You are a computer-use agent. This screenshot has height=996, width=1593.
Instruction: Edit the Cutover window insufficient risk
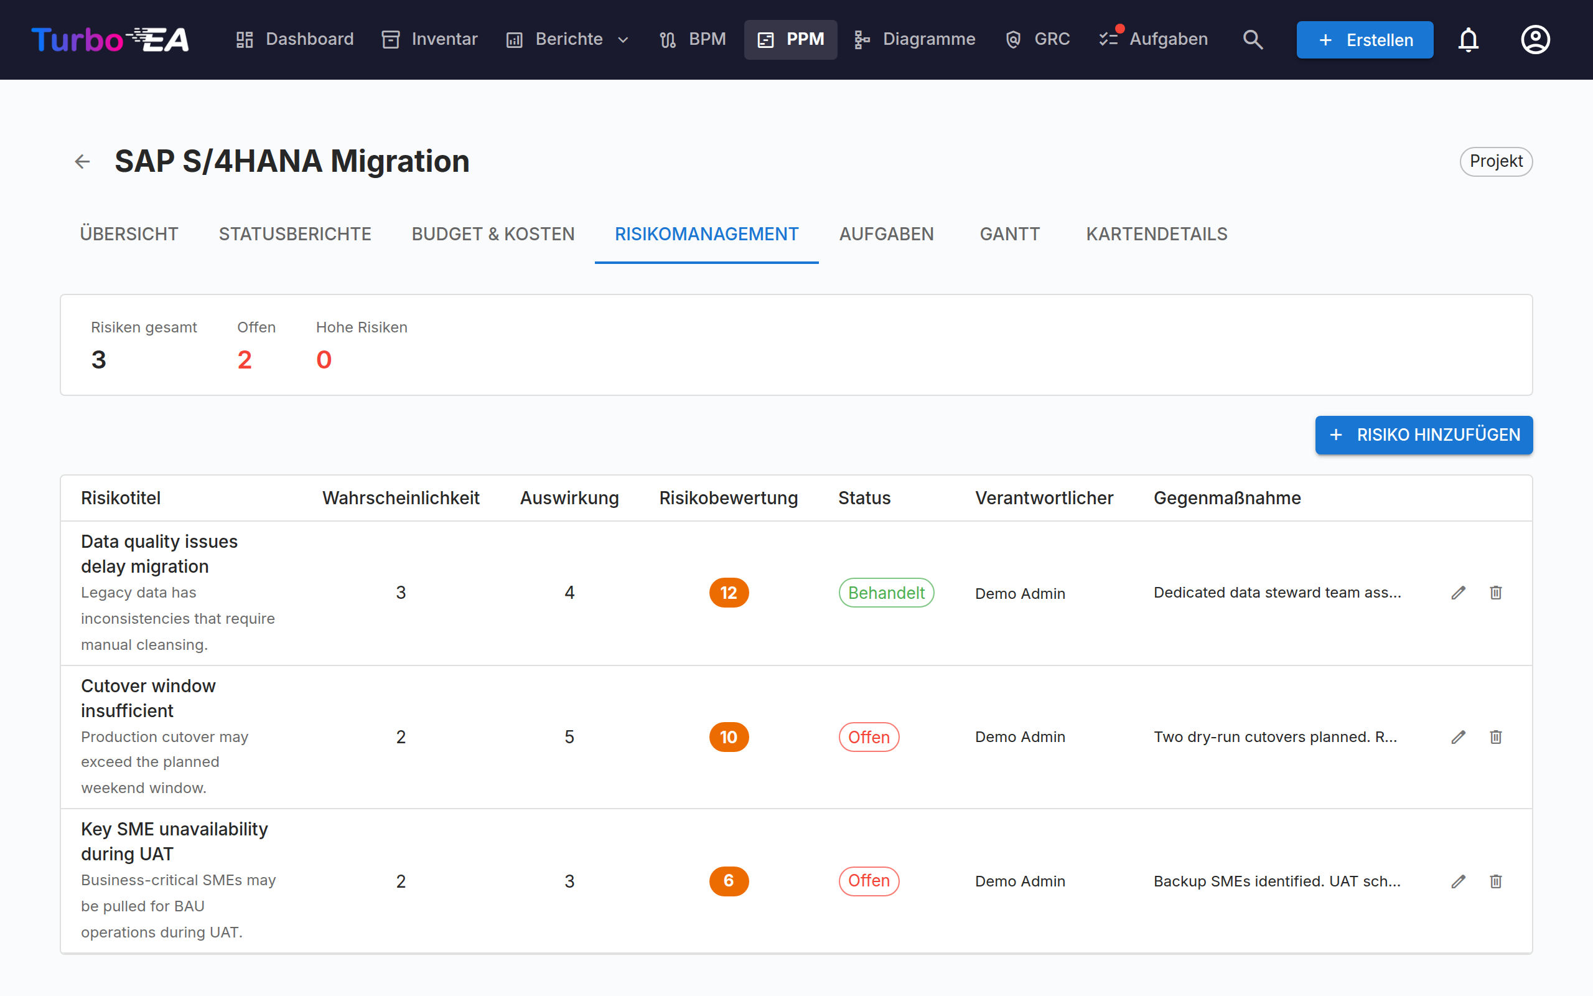pyautogui.click(x=1459, y=737)
